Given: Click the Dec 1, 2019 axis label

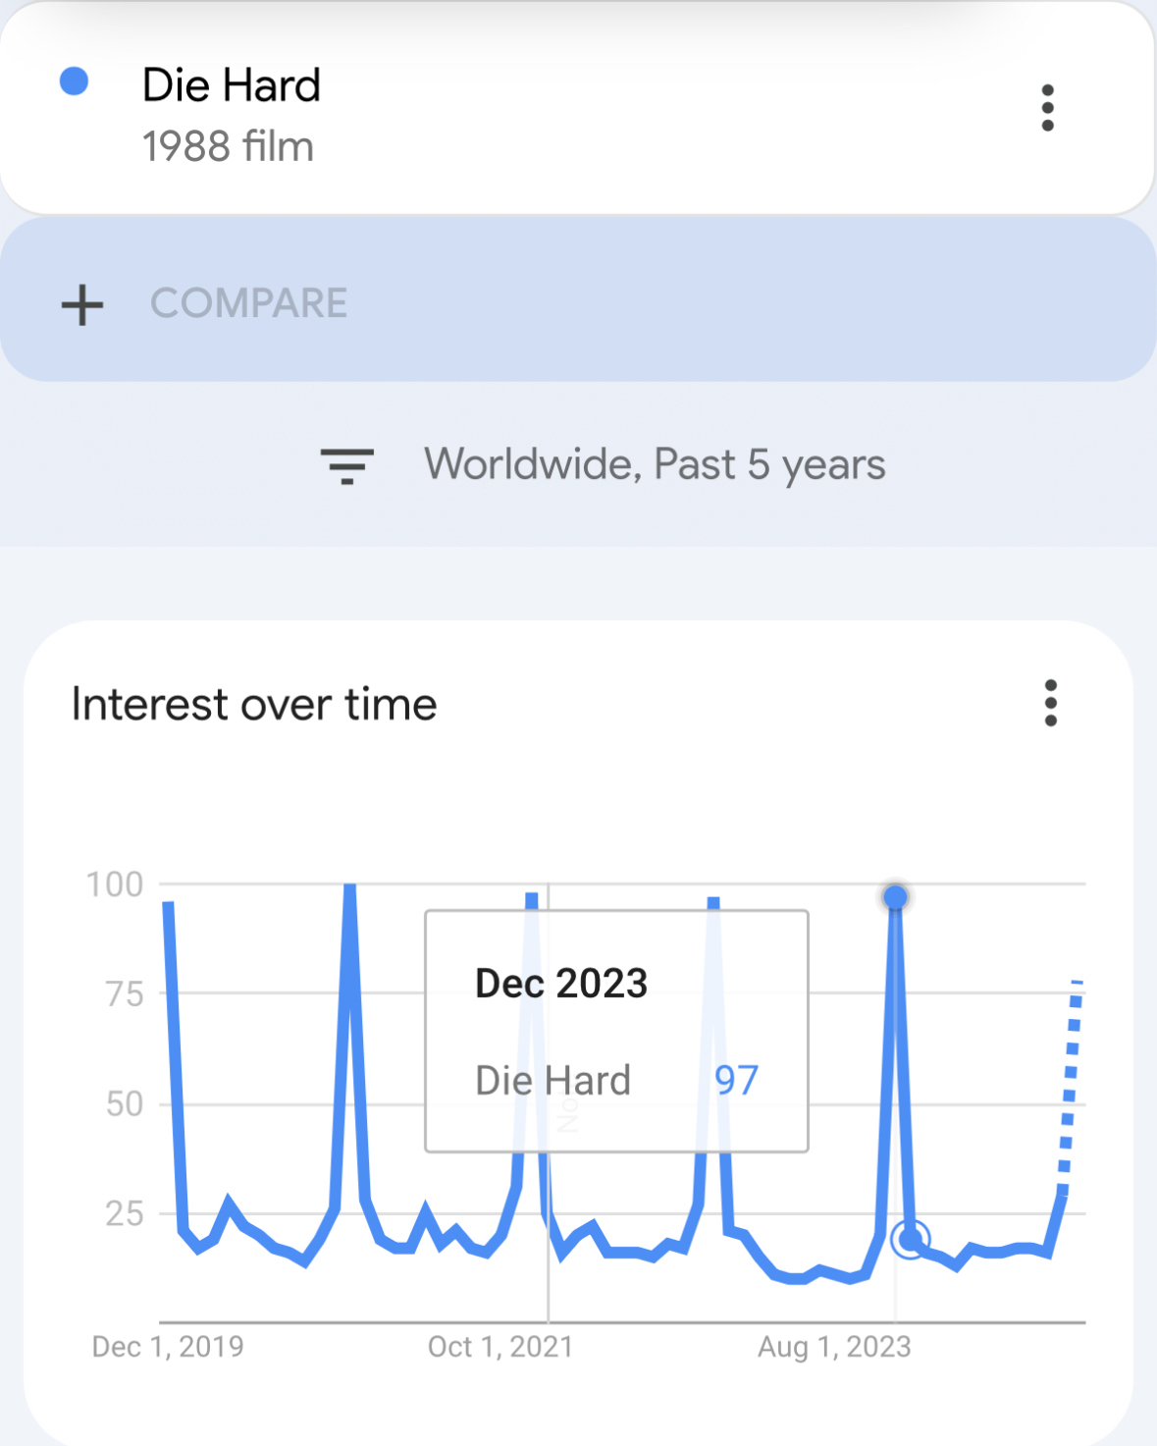Looking at the screenshot, I should (168, 1347).
